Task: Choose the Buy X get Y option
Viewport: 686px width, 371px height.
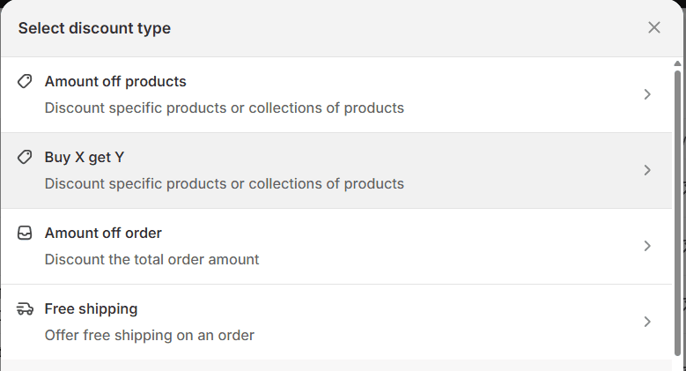Action: point(85,157)
